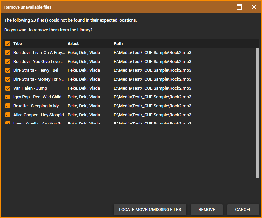Toggle the select-all checkbox in header
The image size is (262, 218).
coord(8,44)
